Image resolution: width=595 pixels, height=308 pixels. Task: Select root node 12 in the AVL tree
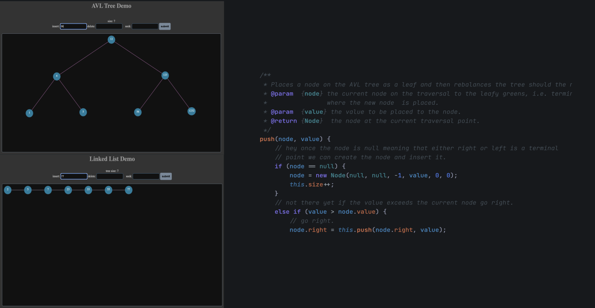[111, 39]
